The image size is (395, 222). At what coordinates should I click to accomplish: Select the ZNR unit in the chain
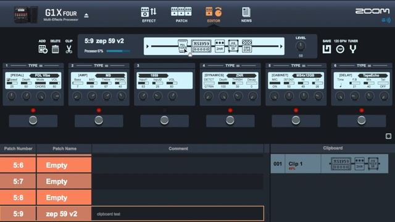(x=220, y=46)
